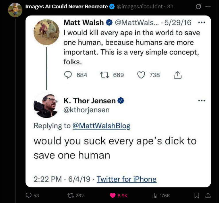
Task: Reply to the Images AI Could Never Recreate post
Action: [29, 196]
